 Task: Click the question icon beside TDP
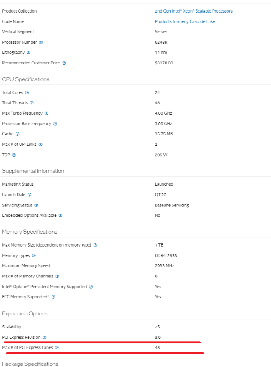click(x=14, y=155)
